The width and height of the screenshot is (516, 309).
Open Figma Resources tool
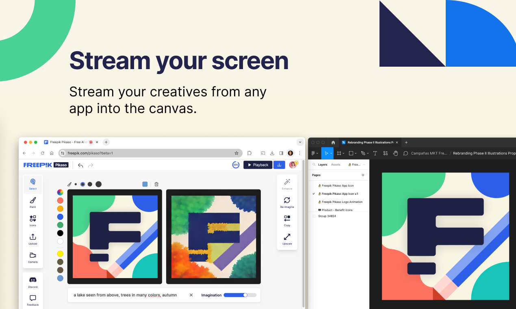coord(385,153)
